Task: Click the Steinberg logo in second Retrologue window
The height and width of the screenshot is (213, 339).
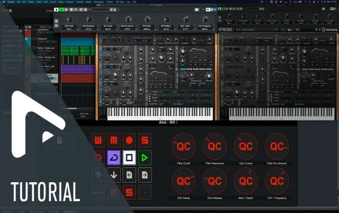Action: coord(329,30)
